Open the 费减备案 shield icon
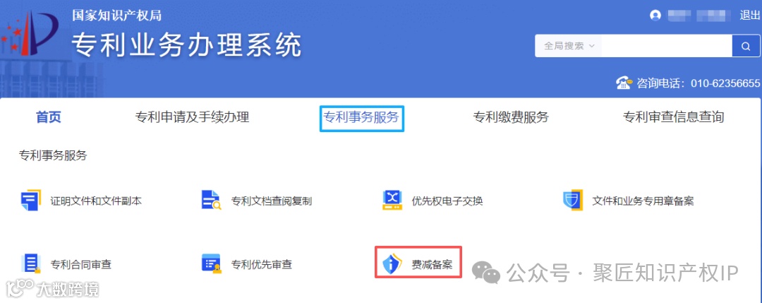Screen dimensions: 762x303 [392, 264]
